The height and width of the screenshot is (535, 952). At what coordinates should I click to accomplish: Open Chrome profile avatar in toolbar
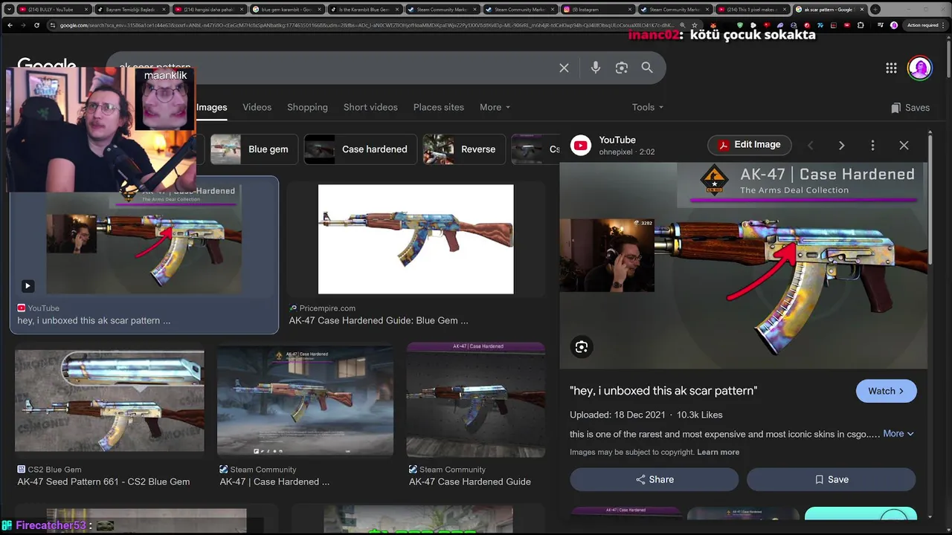coord(894,25)
